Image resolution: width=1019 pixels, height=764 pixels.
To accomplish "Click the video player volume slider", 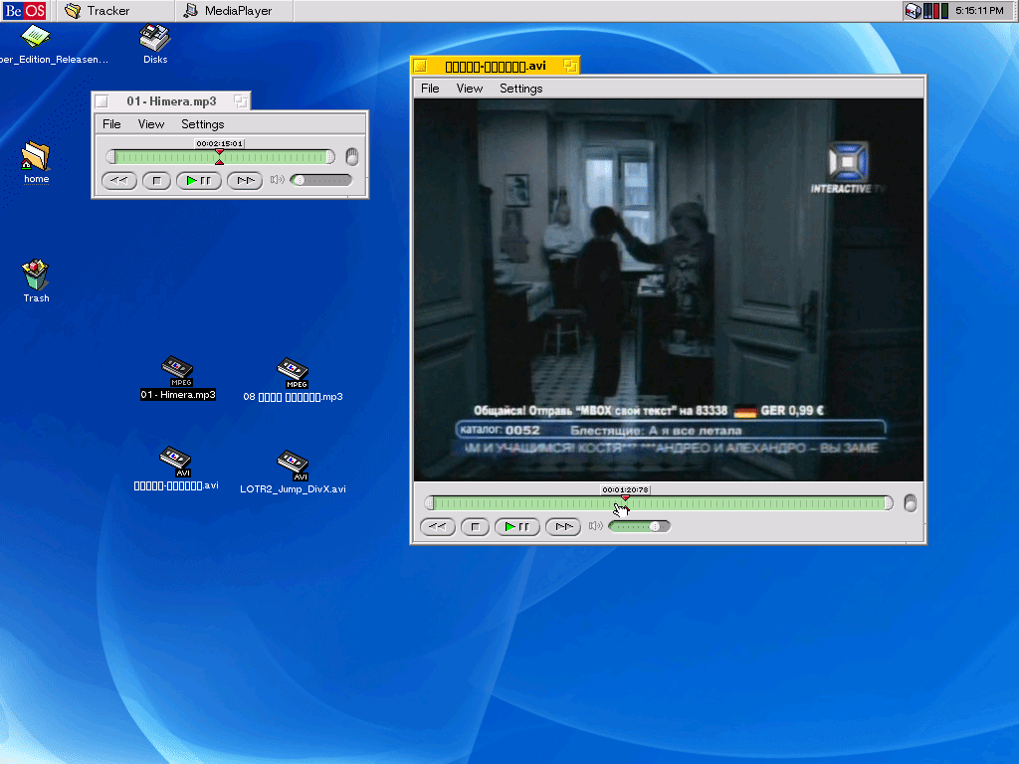I will click(639, 526).
